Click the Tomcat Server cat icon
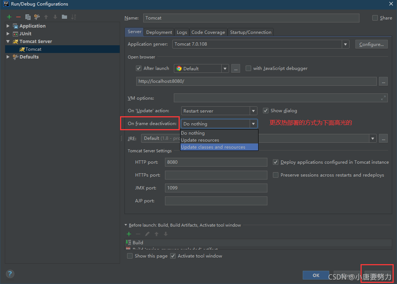Screen dimensions: 397x284 coord(15,42)
